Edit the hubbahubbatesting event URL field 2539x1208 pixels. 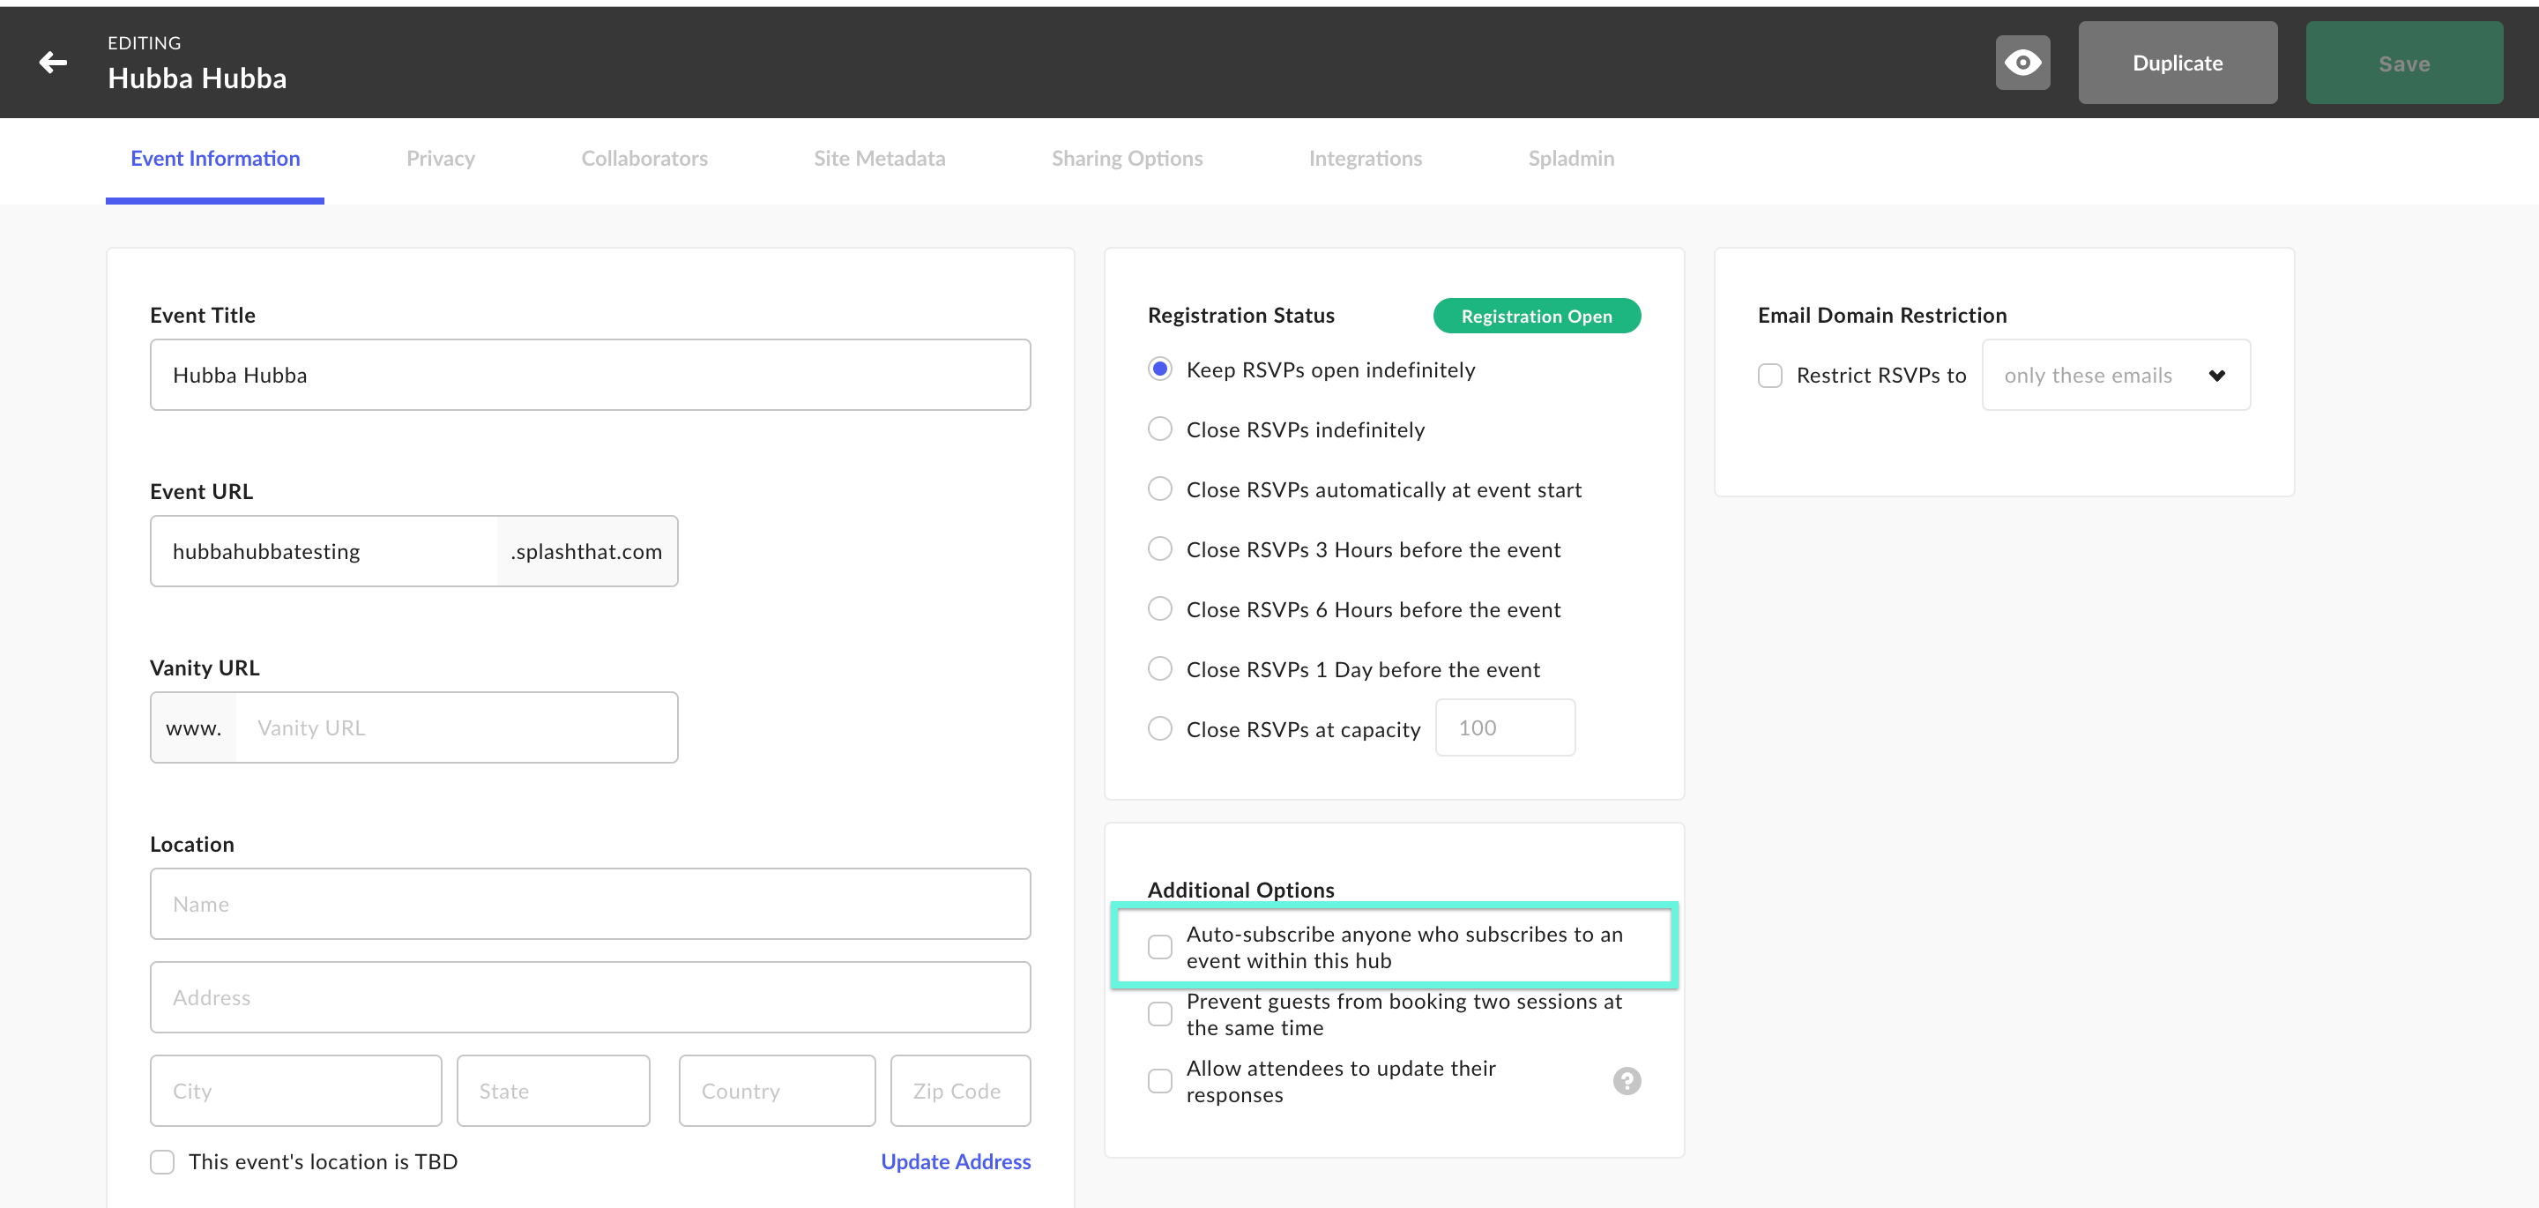(x=324, y=551)
